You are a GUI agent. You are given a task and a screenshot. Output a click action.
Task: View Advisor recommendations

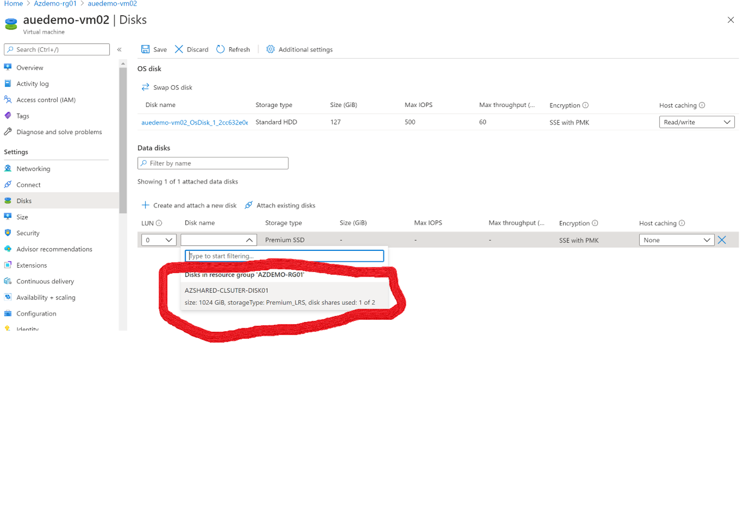pyautogui.click(x=54, y=249)
